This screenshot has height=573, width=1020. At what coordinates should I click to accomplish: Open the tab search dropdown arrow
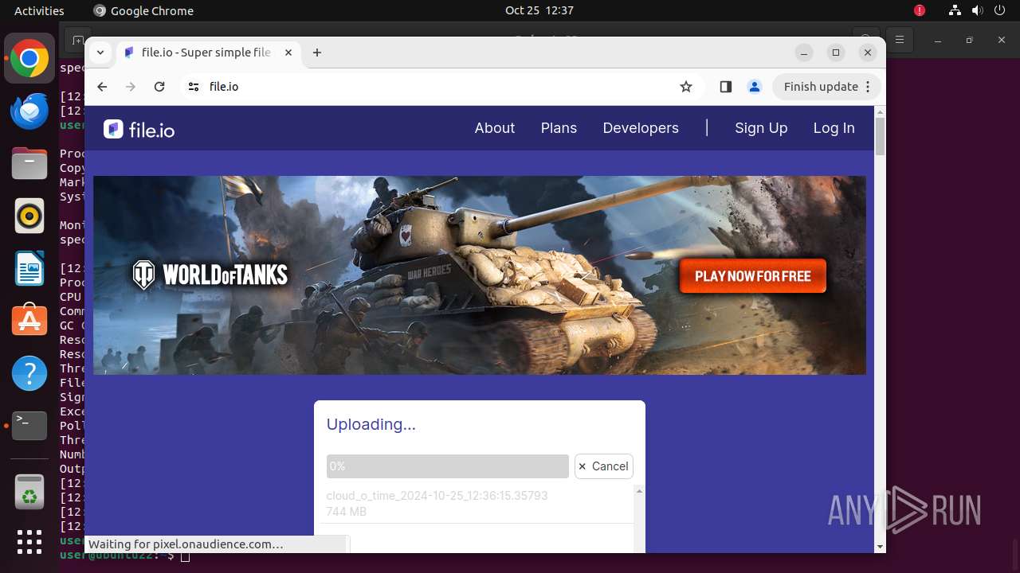point(100,53)
